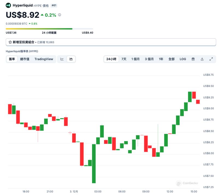Screen dimensions: 220x196
Task: Switch to the 總市值 tab
Action: (x=25, y=59)
